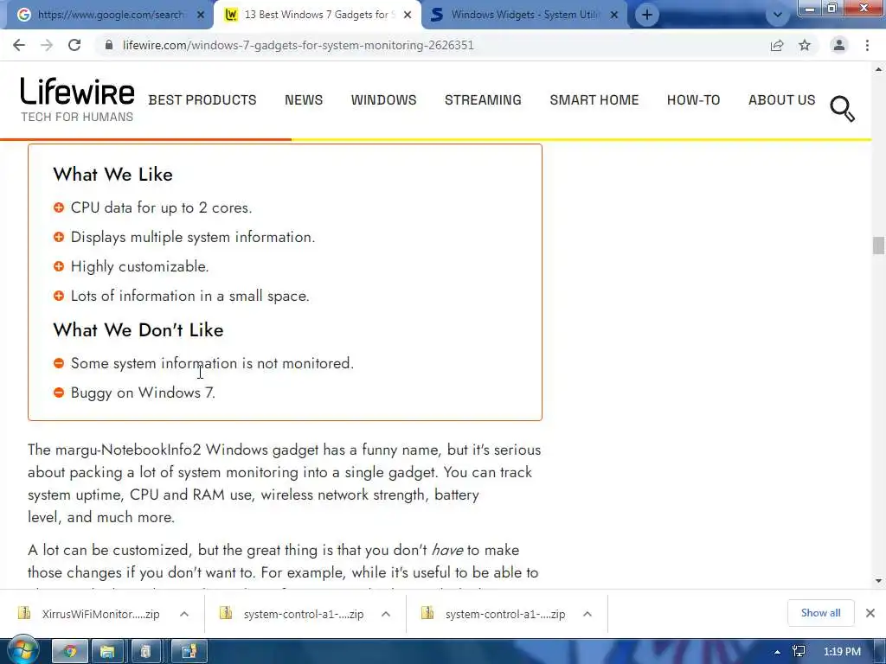Open the BEST PRODUCTS menu
Image resolution: width=886 pixels, height=664 pixels.
tap(202, 100)
